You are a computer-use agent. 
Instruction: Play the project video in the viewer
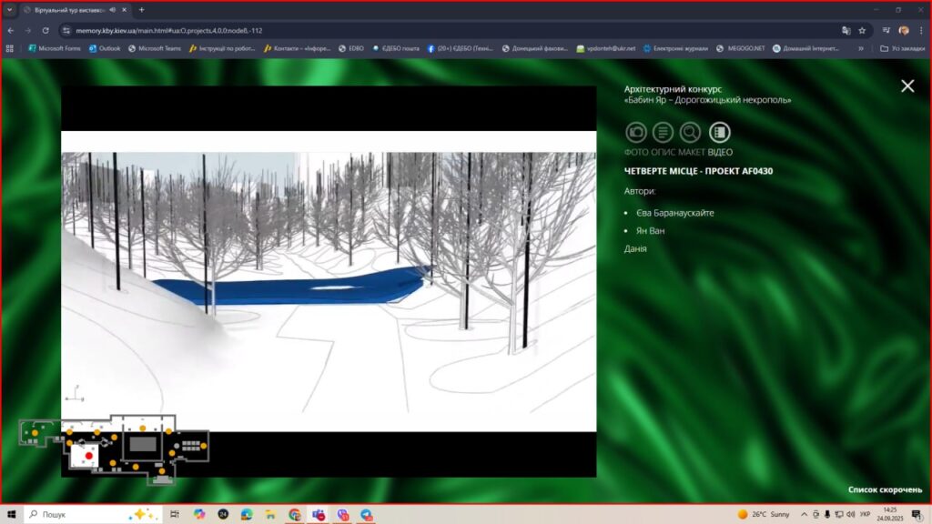329,281
